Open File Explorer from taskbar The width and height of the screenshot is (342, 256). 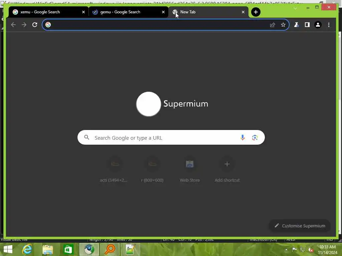click(48, 249)
